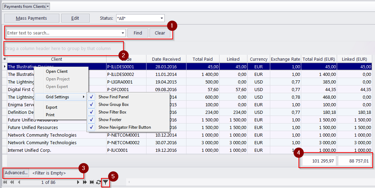The height and width of the screenshot is (188, 375).
Task: Select Open Client menu entry
Action: [x=57, y=71]
